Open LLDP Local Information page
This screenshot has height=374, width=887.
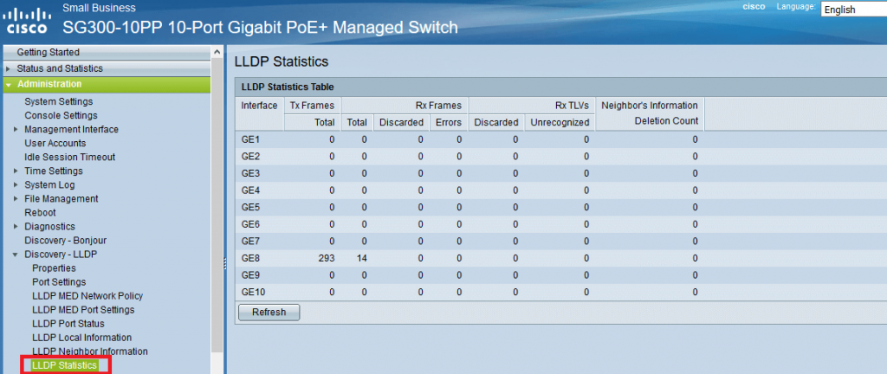(x=81, y=338)
